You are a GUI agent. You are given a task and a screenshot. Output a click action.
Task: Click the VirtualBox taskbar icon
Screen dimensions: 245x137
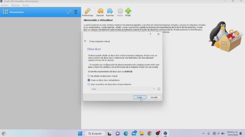click(x=165, y=134)
